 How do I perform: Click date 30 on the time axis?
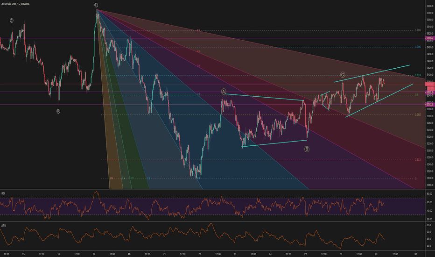pyautogui.click(x=415, y=254)
